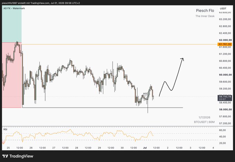Click day 28 on the time axis

pos(77,148)
